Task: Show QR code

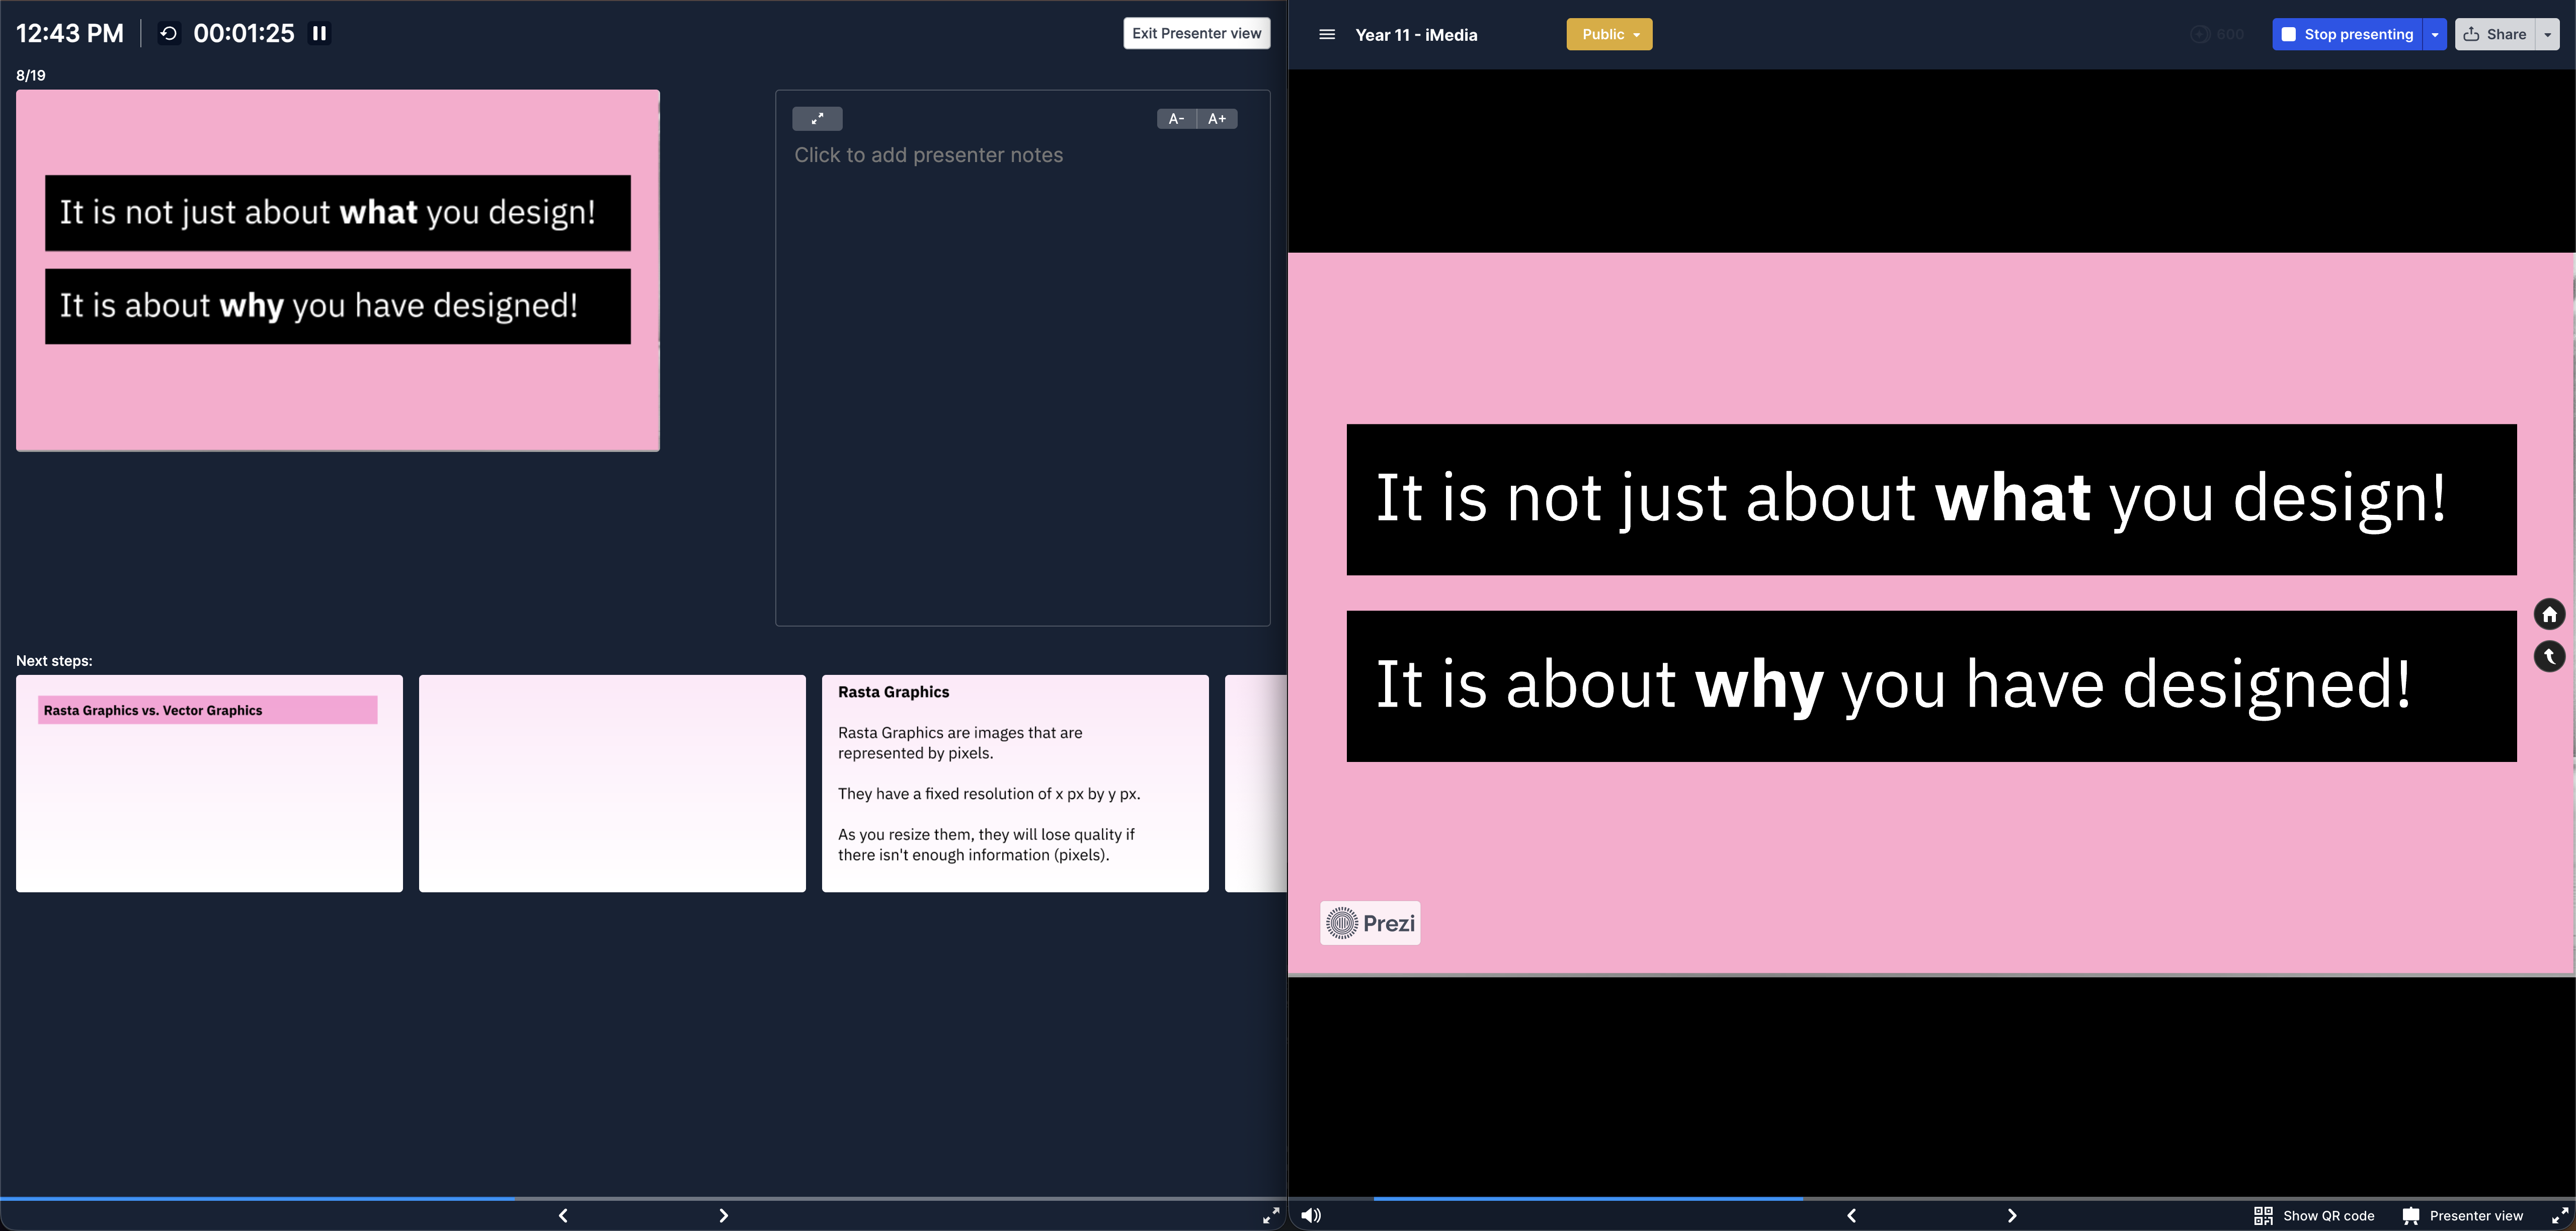Action: (x=2314, y=1216)
